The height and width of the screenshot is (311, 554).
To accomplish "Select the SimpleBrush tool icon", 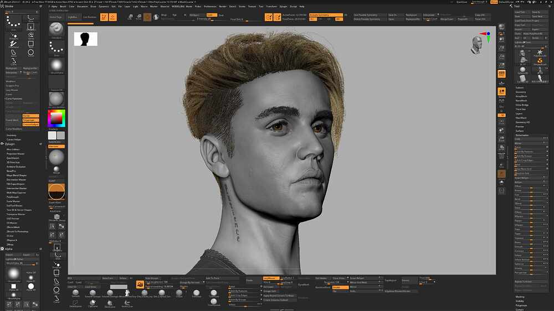I will 540,61.
